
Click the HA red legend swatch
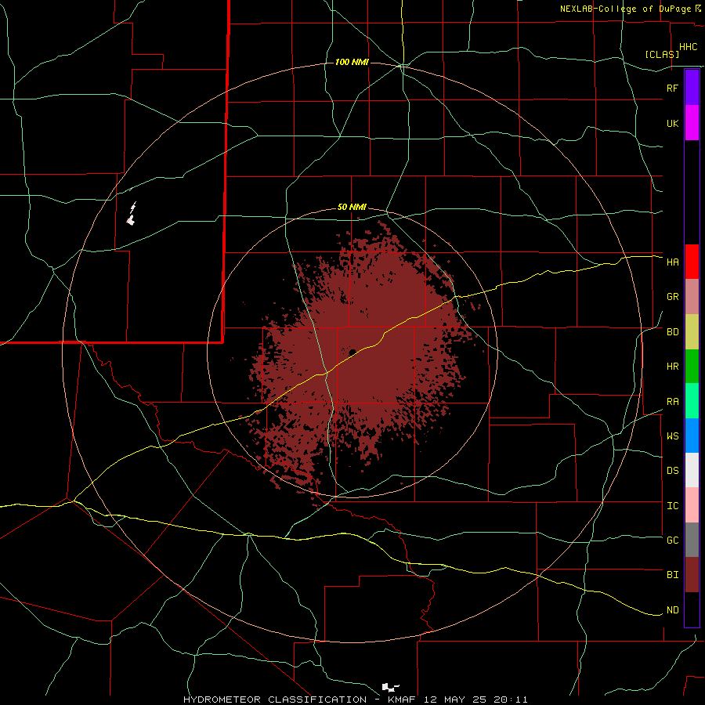(692, 262)
